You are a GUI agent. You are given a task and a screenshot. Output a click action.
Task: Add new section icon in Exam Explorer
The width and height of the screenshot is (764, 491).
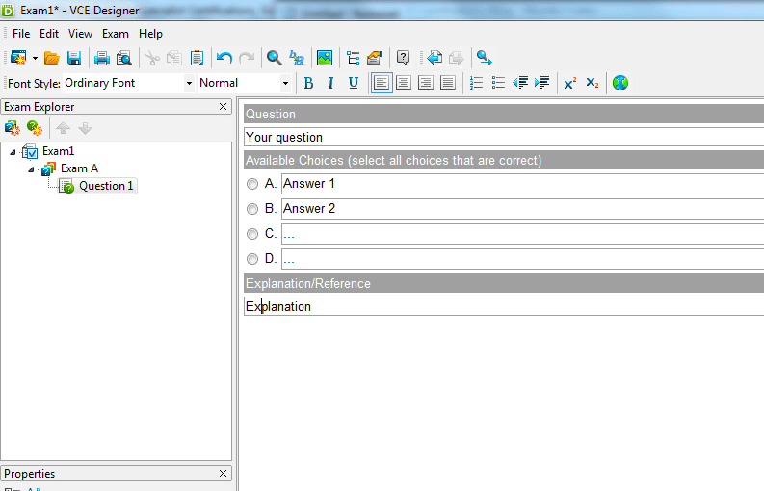coord(13,128)
